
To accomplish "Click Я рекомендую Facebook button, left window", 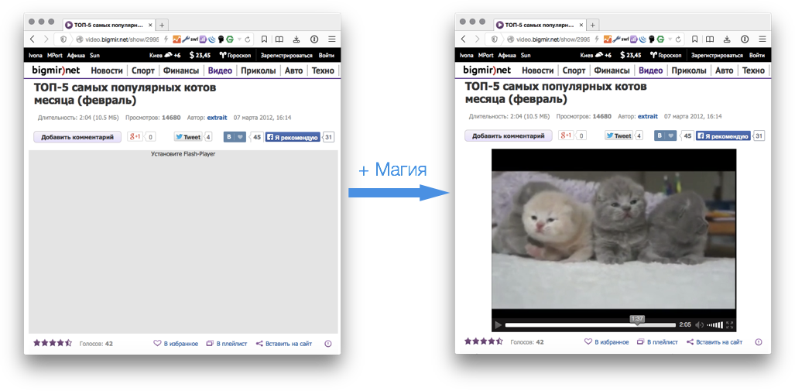I will [x=293, y=137].
